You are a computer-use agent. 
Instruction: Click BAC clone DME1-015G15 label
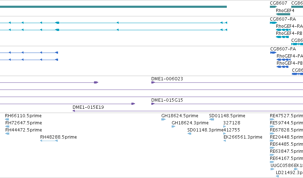(x=167, y=100)
